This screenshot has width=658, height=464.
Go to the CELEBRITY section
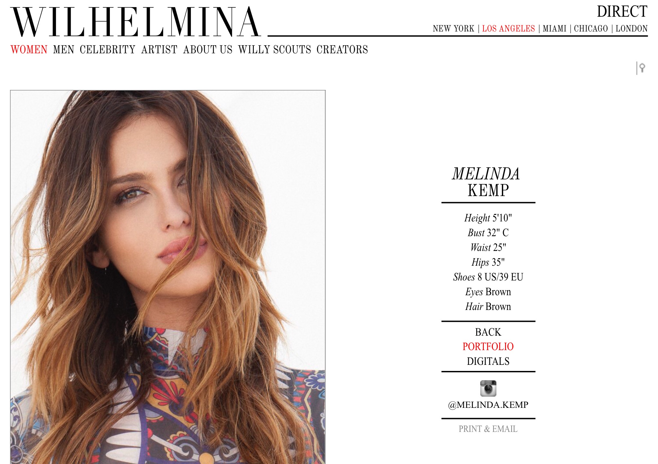coord(108,49)
